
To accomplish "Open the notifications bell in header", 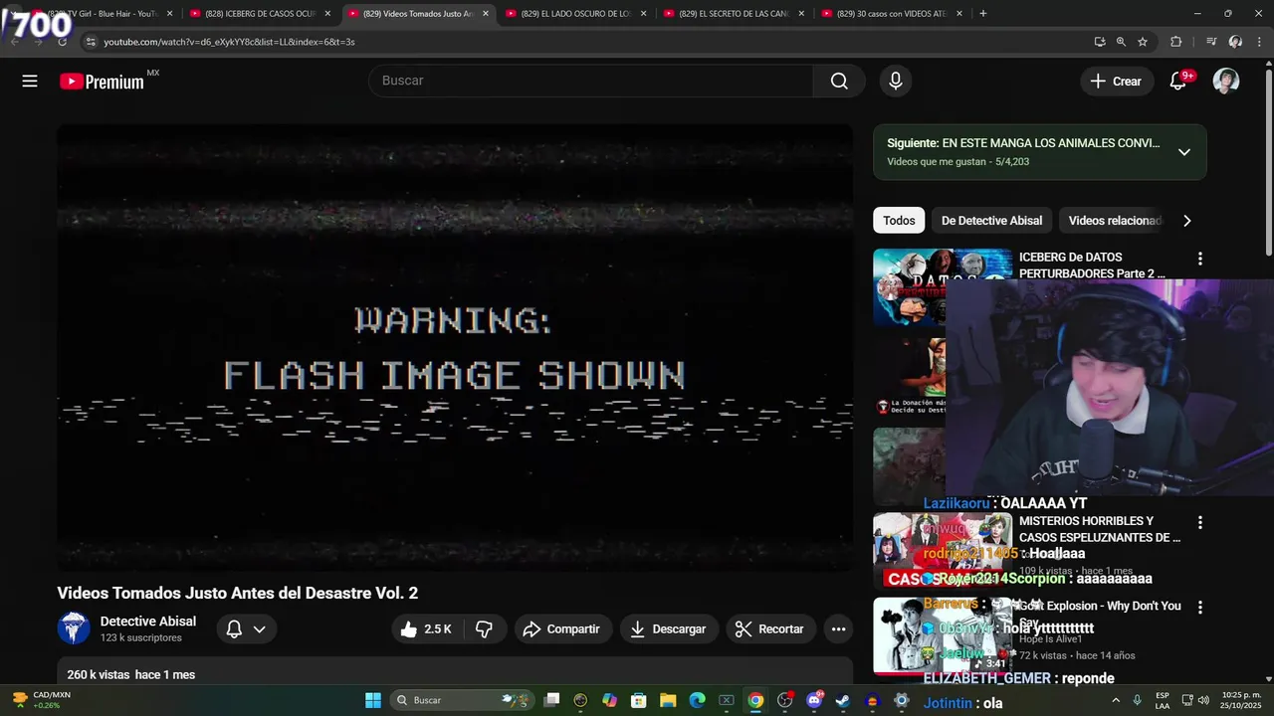I will (1178, 82).
